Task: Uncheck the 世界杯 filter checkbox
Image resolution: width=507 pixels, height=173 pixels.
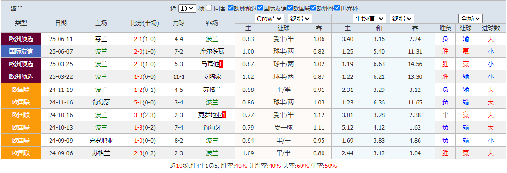Action: [x=337, y=8]
